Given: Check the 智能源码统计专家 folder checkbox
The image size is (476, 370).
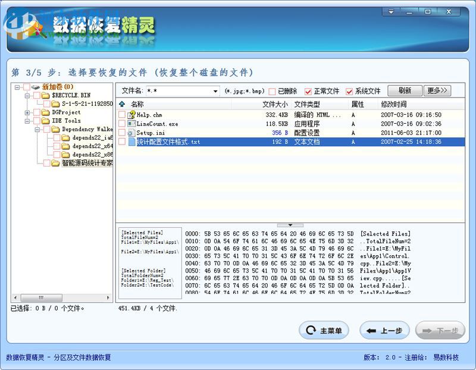Looking at the screenshot, I should pos(47,164).
